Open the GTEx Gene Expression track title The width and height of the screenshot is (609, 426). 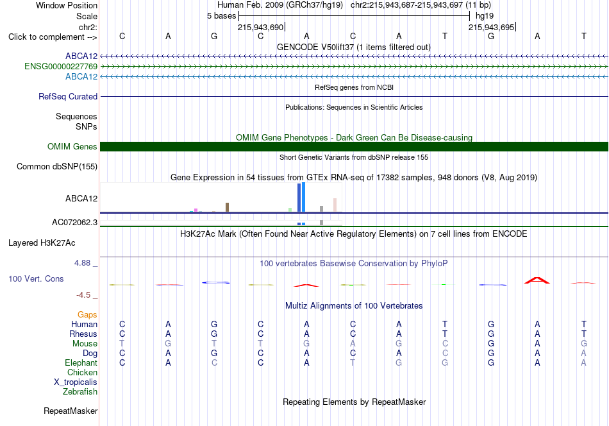point(354,178)
